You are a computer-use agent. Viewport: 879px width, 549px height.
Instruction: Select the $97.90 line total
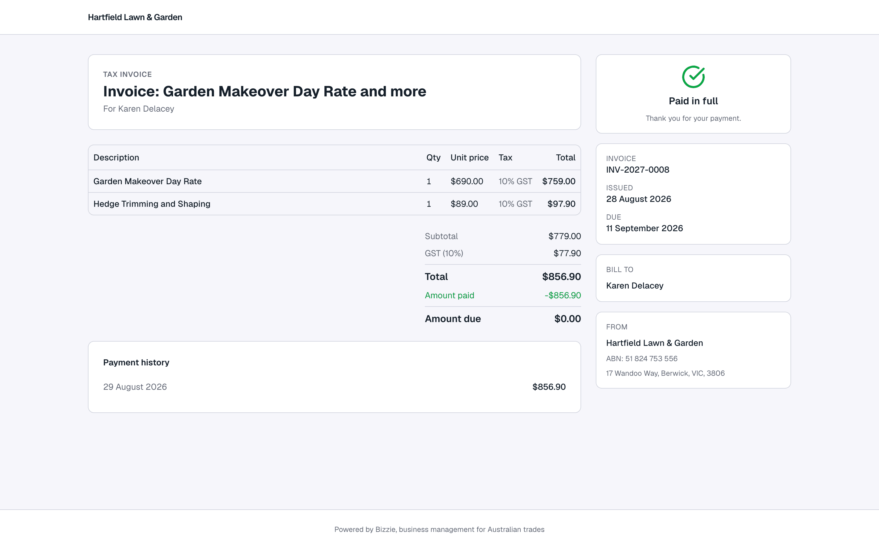click(x=561, y=204)
